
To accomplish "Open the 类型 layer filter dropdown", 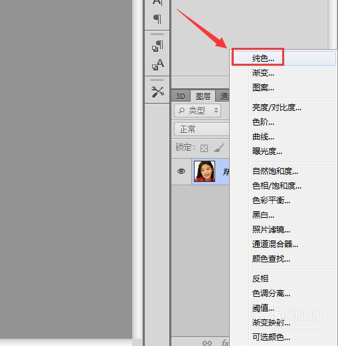I will coord(197,110).
